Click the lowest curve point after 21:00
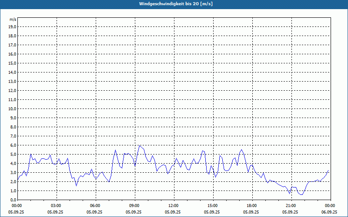 (301, 194)
